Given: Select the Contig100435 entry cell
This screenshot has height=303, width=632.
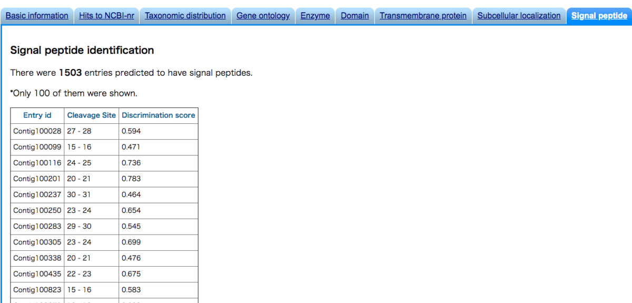Looking at the screenshot, I should pos(37,274).
